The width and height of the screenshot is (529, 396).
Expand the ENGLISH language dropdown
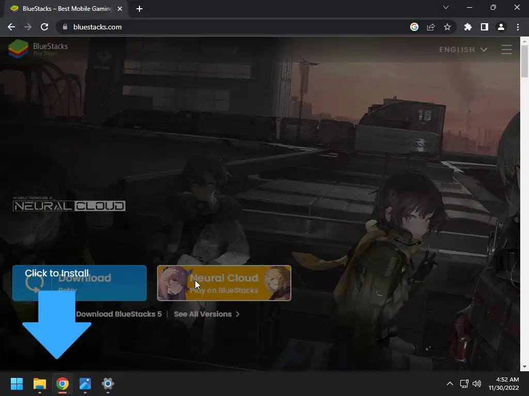463,49
